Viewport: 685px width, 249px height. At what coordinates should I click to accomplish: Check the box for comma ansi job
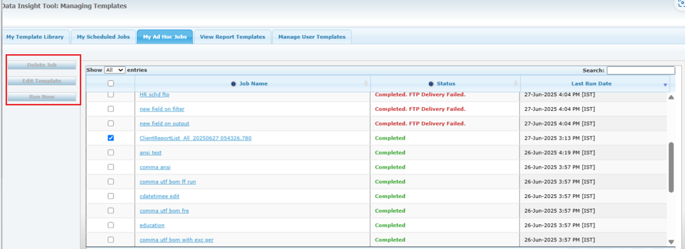coord(110,167)
